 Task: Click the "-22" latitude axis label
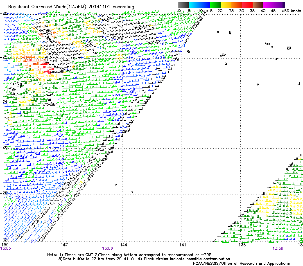(x=4, y=57)
